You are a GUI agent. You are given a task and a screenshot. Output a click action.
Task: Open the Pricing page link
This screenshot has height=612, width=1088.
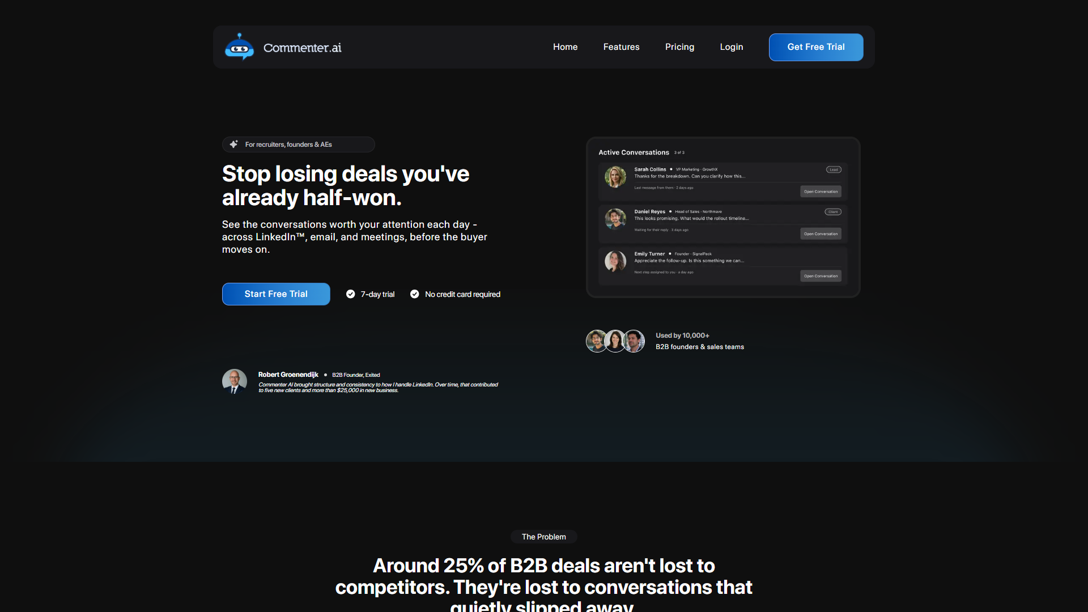click(679, 47)
